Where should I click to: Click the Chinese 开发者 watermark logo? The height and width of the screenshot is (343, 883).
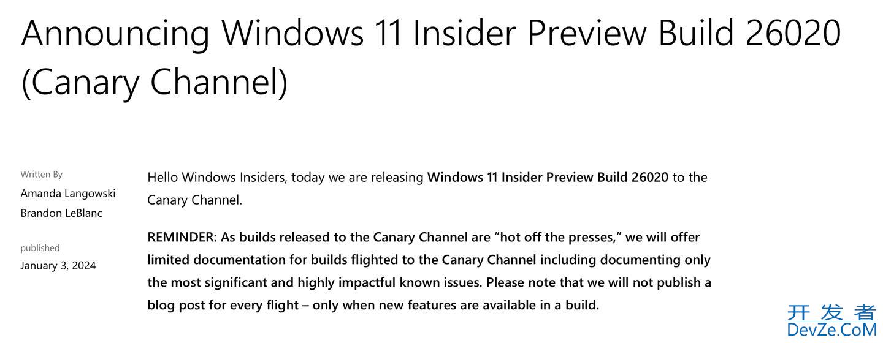click(x=831, y=312)
